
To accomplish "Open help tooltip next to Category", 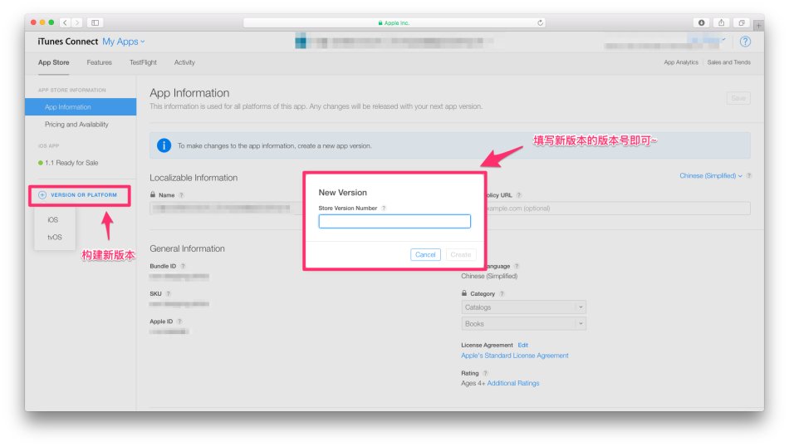I will coord(502,294).
